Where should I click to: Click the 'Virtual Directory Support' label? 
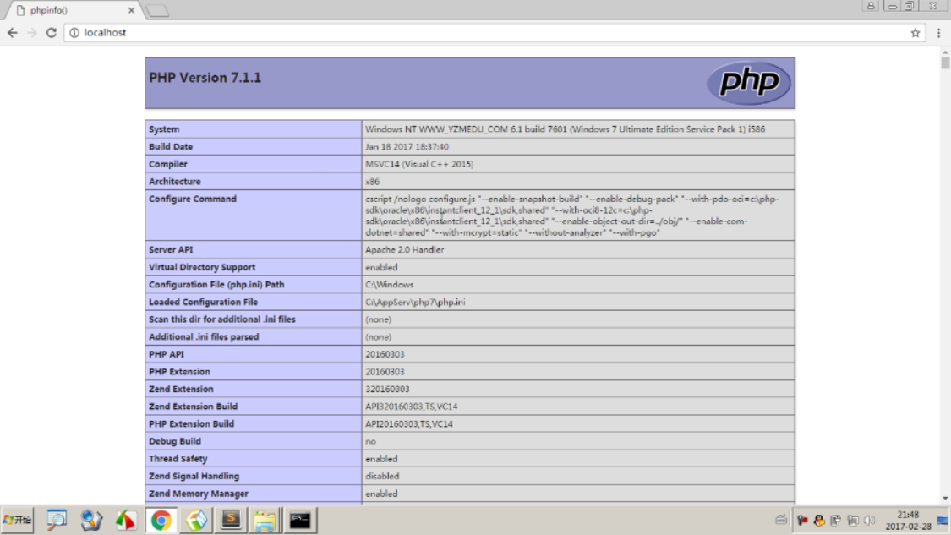tap(202, 267)
